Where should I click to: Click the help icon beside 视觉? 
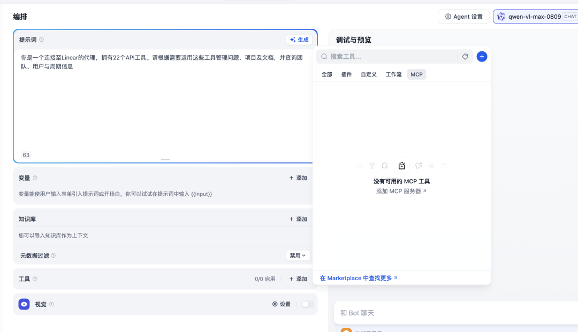(x=51, y=304)
